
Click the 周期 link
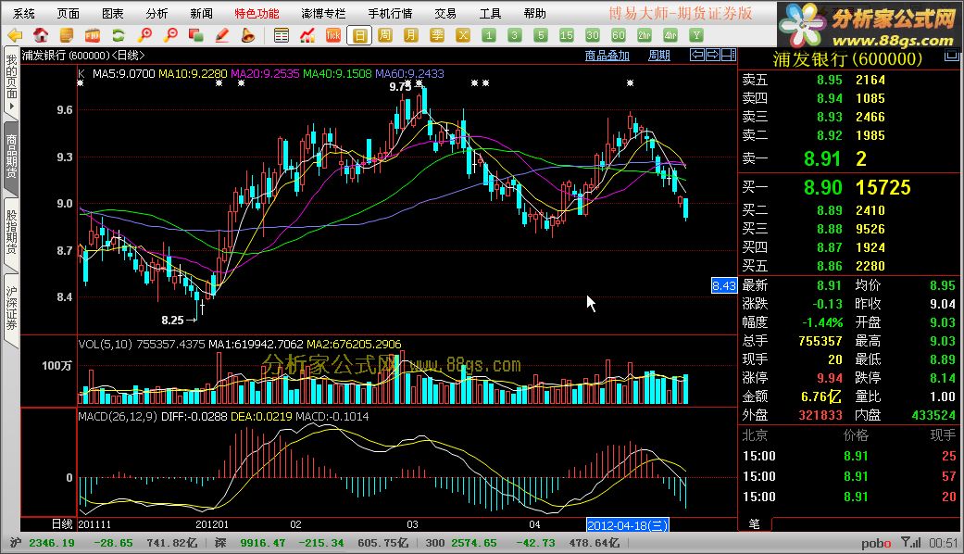point(659,56)
